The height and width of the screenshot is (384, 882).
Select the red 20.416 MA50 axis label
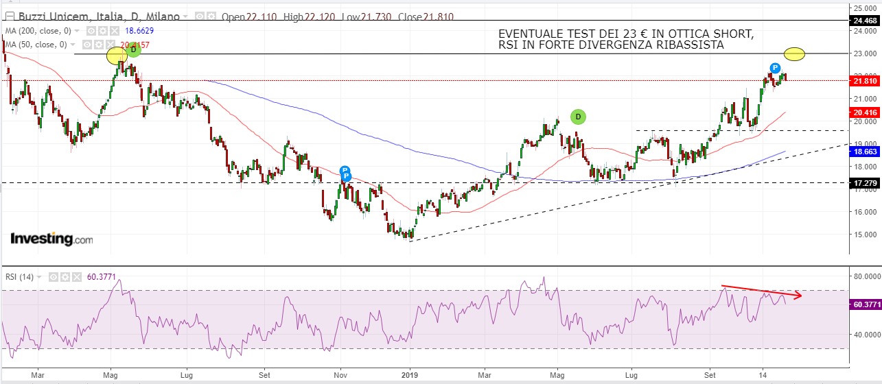865,112
